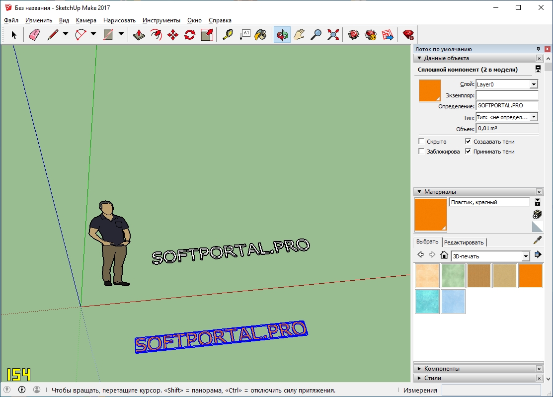Expand the Компоненты panel

coord(442,369)
